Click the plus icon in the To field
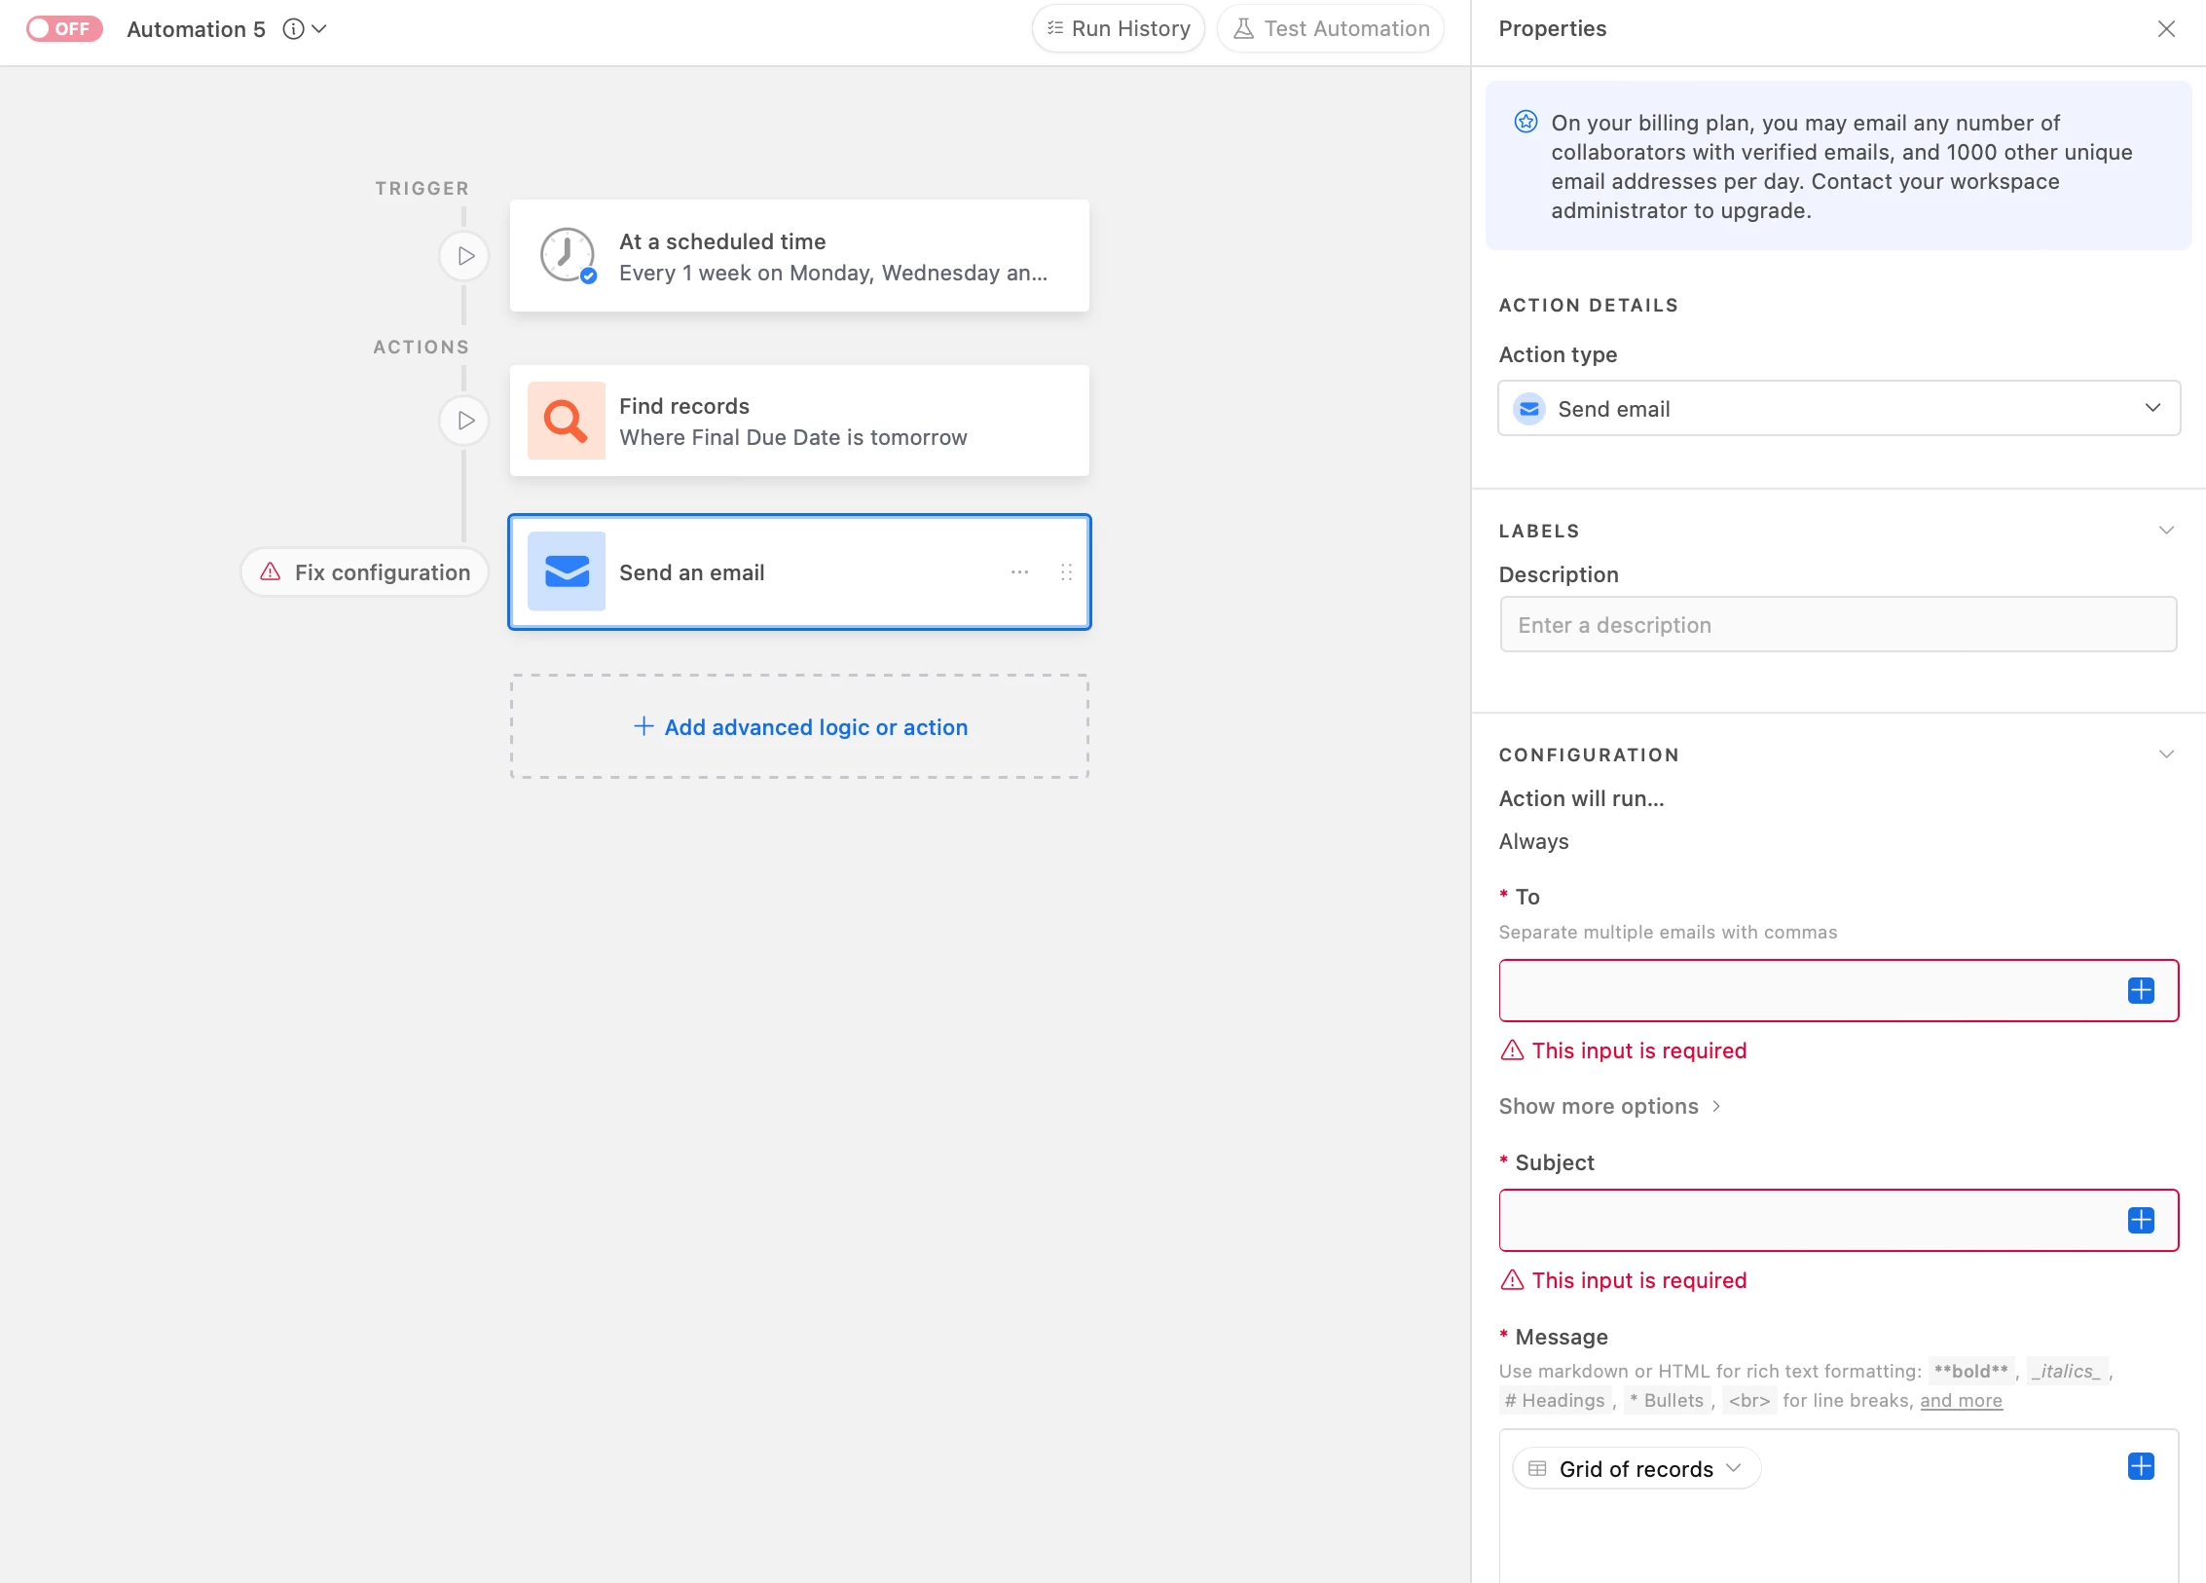 (2141, 991)
